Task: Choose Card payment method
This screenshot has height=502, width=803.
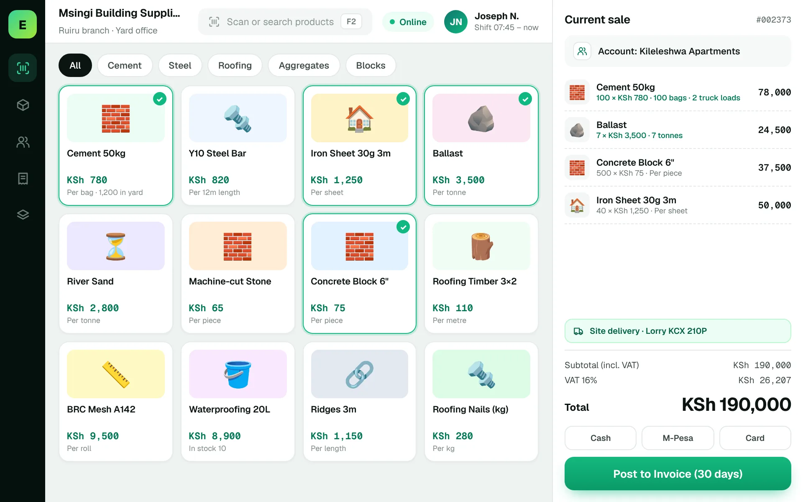Action: click(755, 438)
